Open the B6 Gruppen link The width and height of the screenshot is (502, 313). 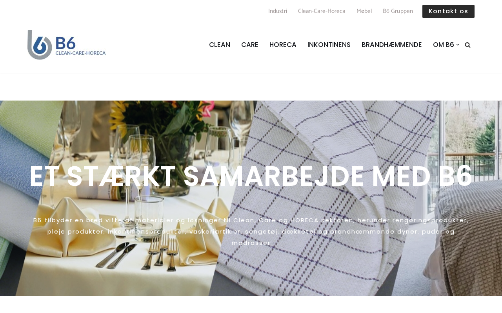(398, 11)
